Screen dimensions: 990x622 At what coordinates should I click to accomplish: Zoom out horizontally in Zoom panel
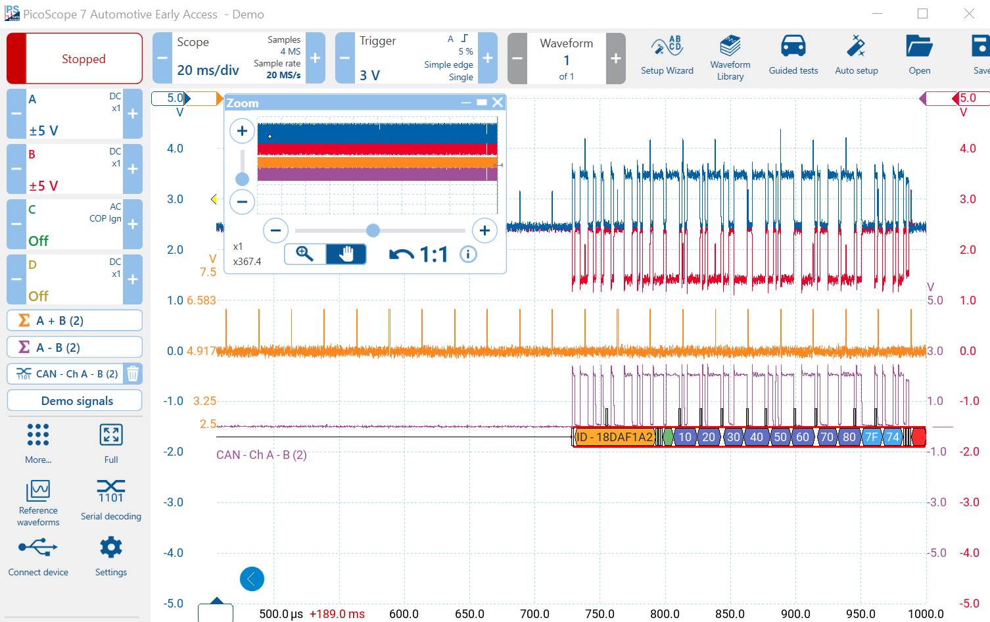click(x=275, y=230)
